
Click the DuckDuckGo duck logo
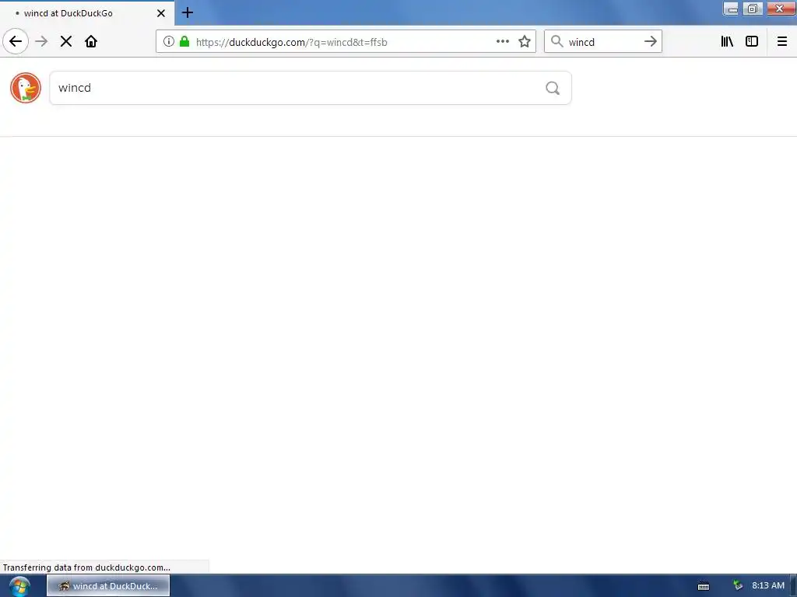26,88
